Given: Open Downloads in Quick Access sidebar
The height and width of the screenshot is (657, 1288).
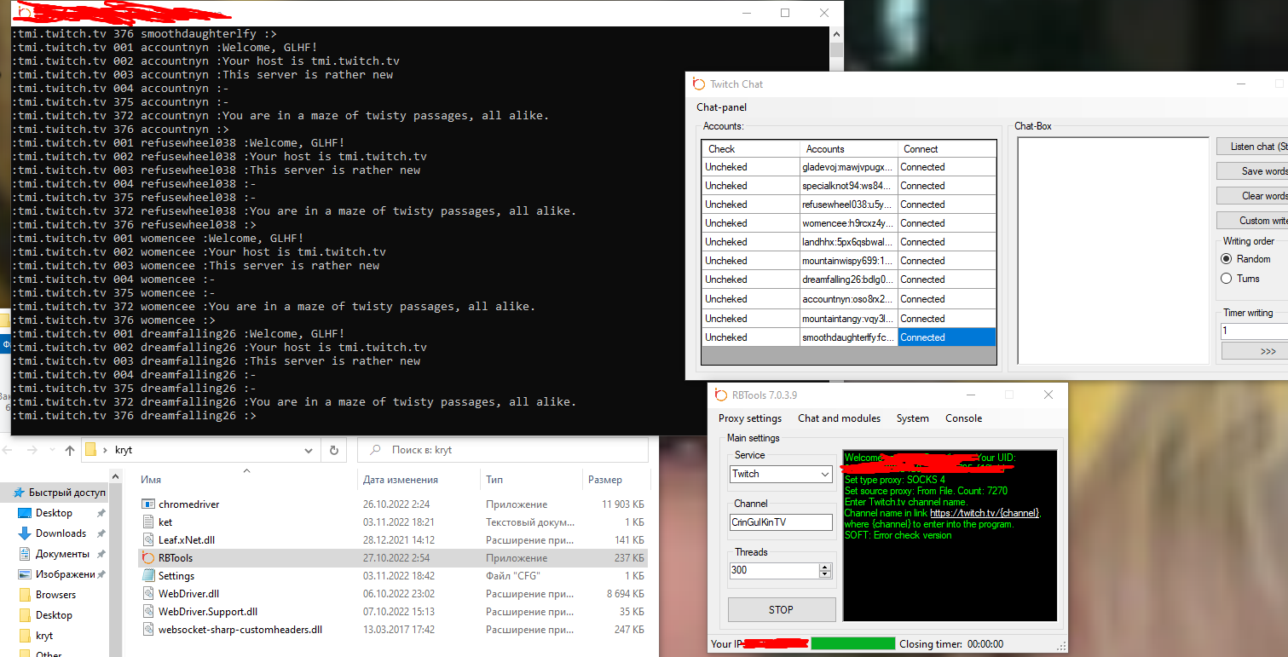Looking at the screenshot, I should (60, 533).
